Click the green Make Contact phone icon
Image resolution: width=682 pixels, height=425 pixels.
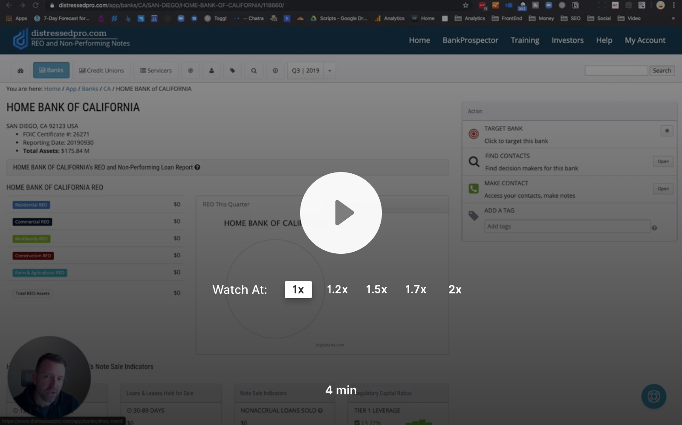click(x=474, y=189)
